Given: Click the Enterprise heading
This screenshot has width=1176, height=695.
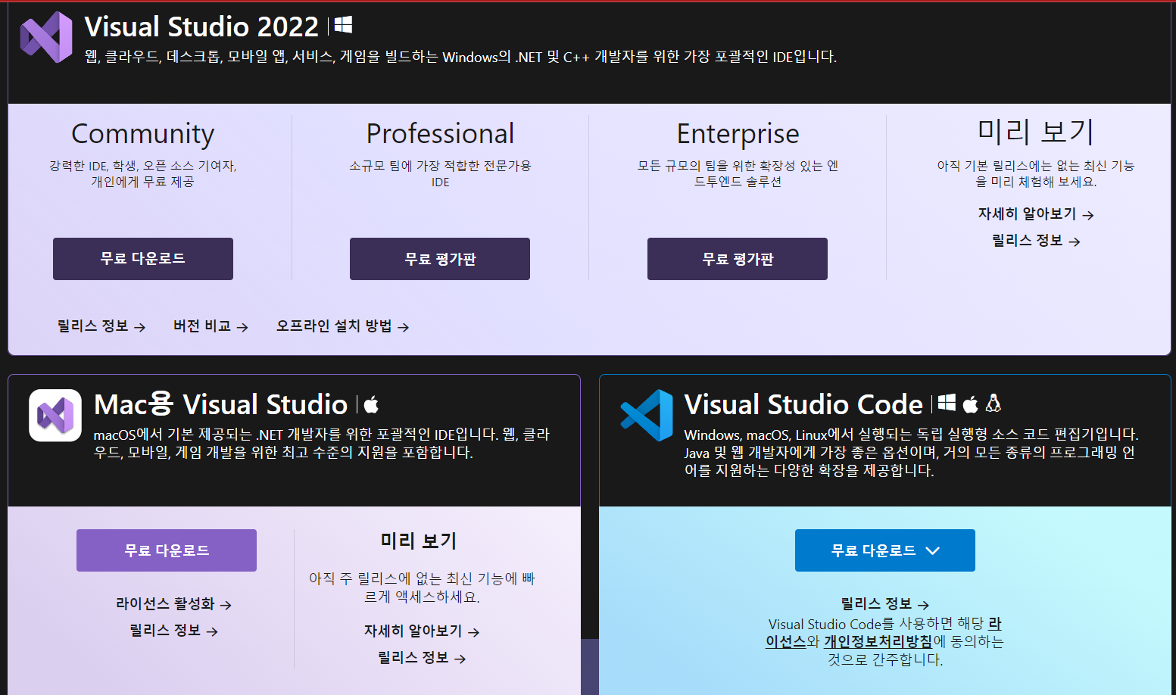Looking at the screenshot, I should [x=738, y=134].
